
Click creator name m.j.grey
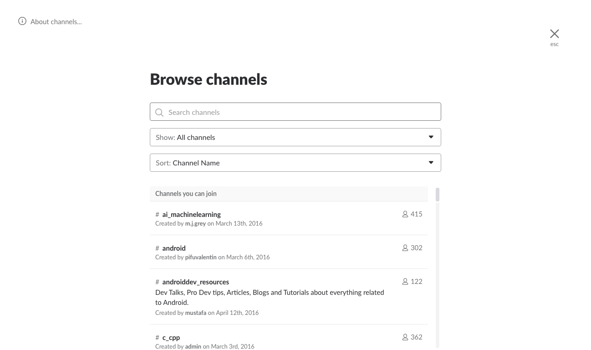(x=195, y=223)
